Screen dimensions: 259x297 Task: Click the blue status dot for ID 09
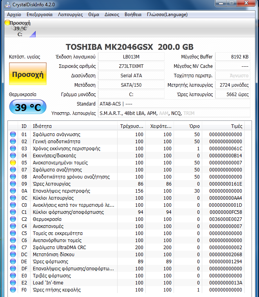13,184
